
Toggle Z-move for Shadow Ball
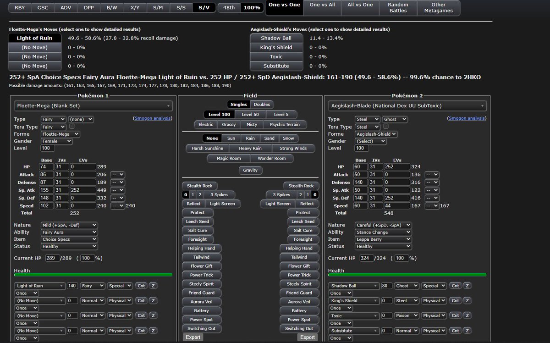(467, 286)
